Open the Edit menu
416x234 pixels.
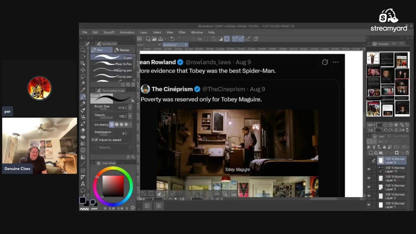click(x=95, y=32)
